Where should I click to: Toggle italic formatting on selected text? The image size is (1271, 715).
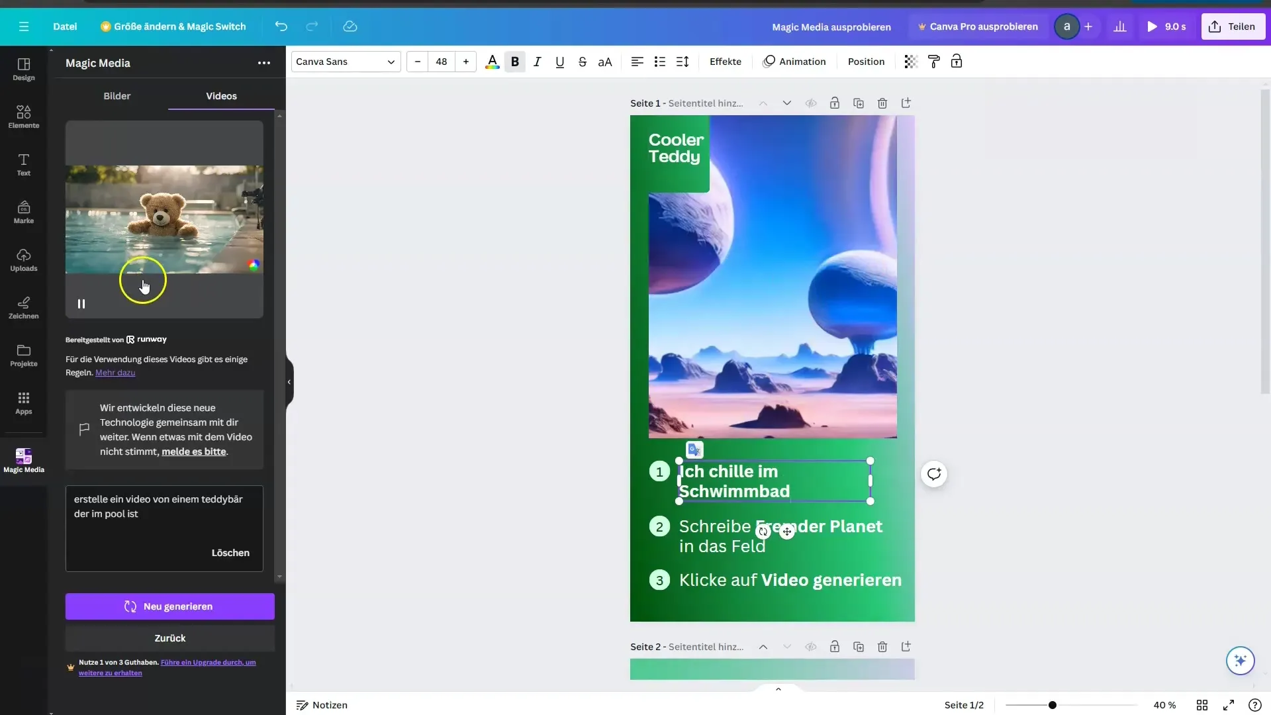(x=536, y=61)
